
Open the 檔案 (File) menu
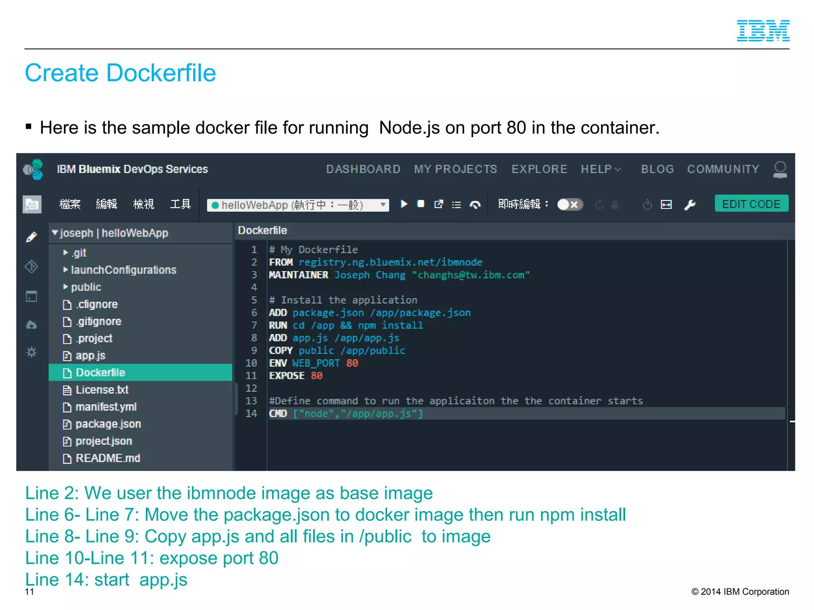coord(70,204)
